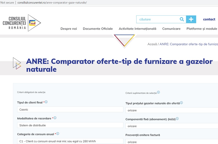Open the Componentă fixă (abonament) dropdown

[x=172, y=126]
